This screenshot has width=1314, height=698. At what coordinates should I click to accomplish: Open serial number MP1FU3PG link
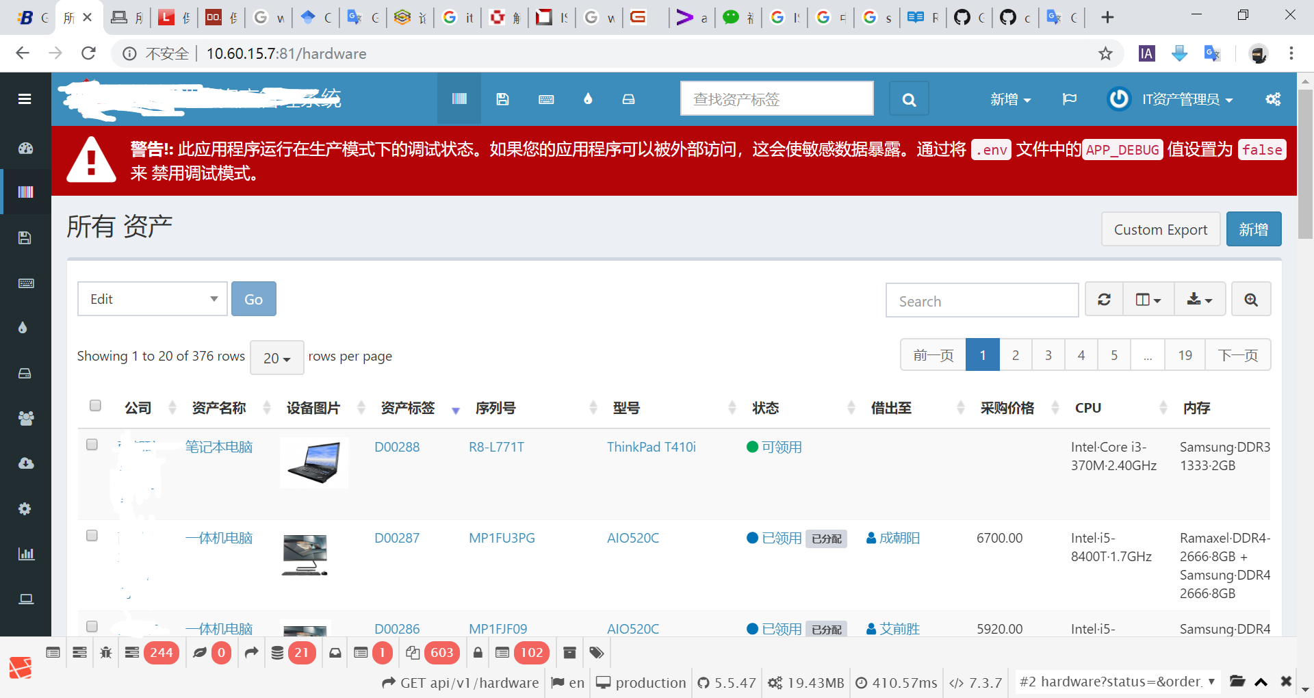tap(502, 538)
